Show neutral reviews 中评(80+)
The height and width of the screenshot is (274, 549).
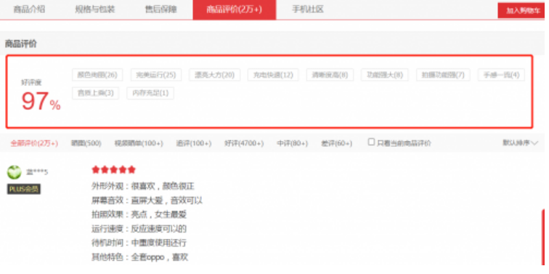(293, 143)
